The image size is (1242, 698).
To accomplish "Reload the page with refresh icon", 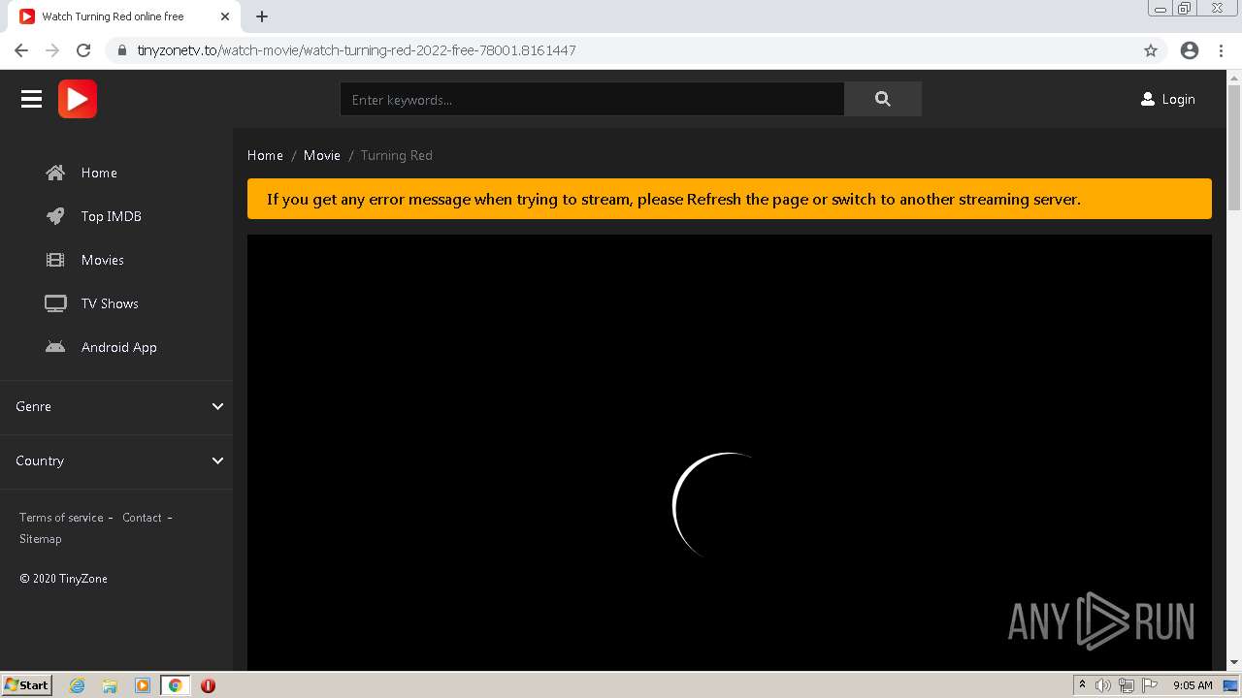I will coord(83,50).
